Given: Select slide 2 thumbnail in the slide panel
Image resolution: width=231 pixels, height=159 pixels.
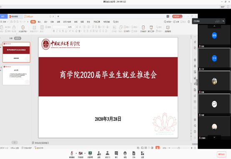Looking at the screenshot, I should pyautogui.click(x=16, y=75).
